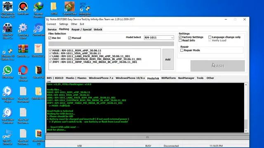Open the Tools platform tab

(200, 78)
